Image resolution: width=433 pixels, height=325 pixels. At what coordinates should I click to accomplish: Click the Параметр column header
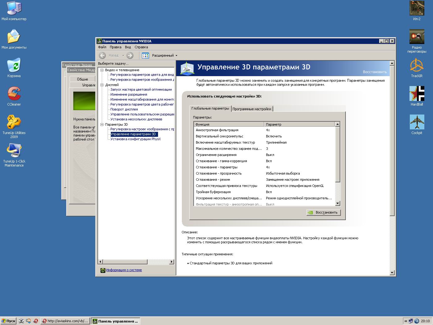click(x=299, y=124)
